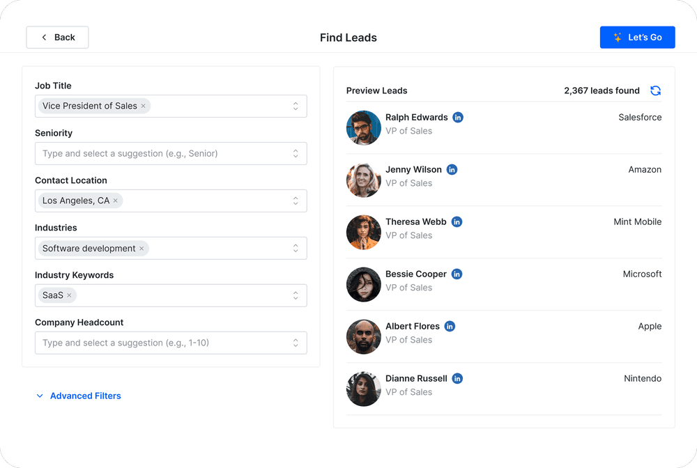Open Bessie Cooper's LinkedIn icon

click(x=457, y=274)
